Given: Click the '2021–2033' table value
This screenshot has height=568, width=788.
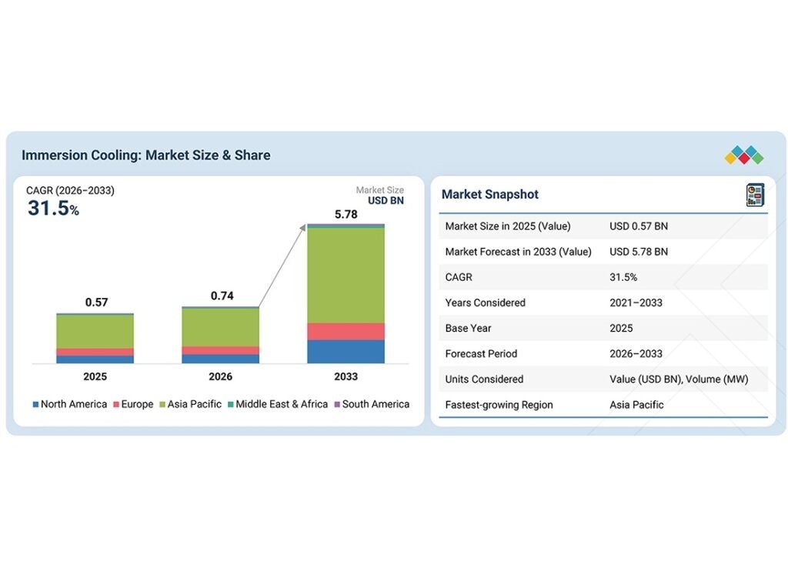Looking at the screenshot, I should click(x=636, y=302).
